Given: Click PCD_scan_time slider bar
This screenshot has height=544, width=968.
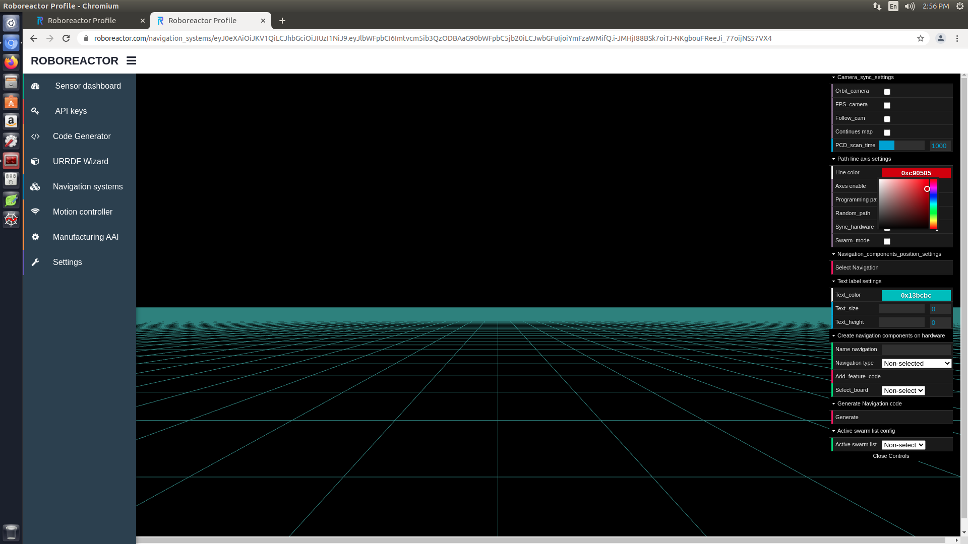Looking at the screenshot, I should (x=902, y=146).
